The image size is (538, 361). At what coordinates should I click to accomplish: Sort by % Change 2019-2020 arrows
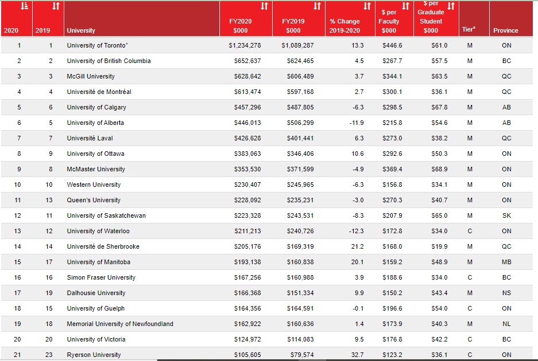tap(367, 6)
